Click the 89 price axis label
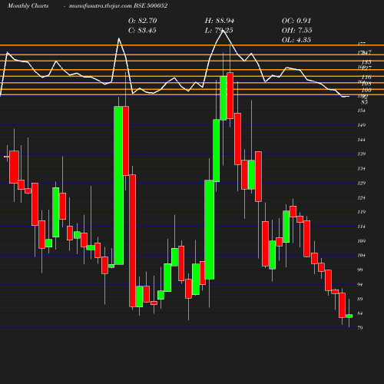 360,299
